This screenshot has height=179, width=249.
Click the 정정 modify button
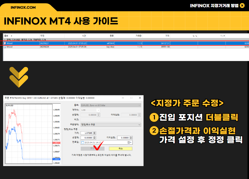[93, 149]
